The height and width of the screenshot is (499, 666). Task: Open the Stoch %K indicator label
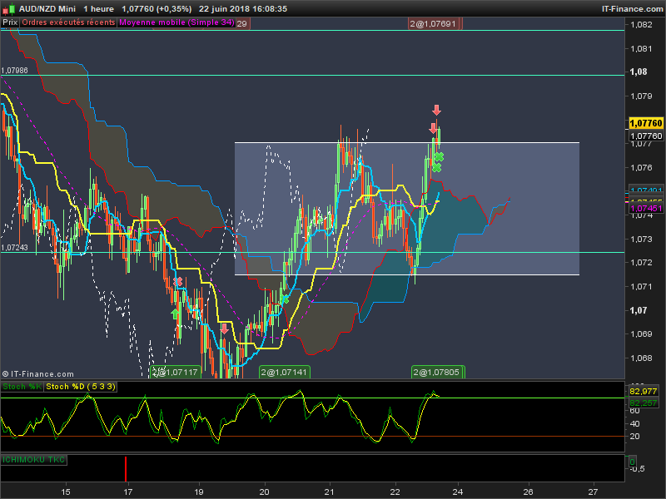[x=22, y=387]
